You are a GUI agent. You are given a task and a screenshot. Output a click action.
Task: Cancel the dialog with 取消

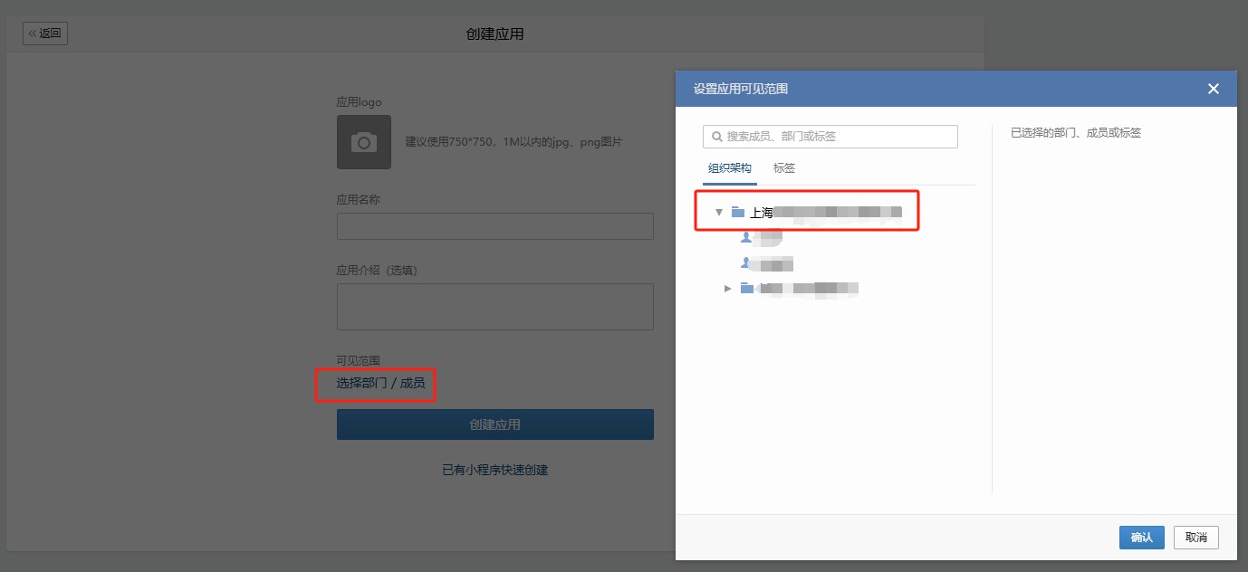1195,538
